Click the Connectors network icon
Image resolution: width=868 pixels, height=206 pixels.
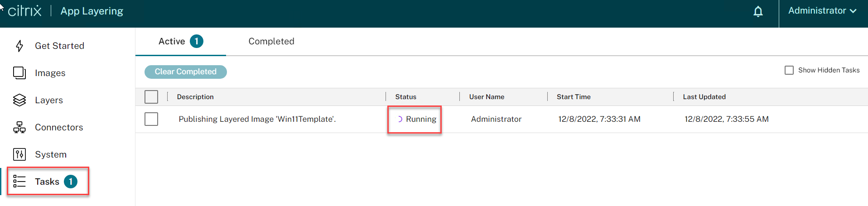[x=19, y=127]
